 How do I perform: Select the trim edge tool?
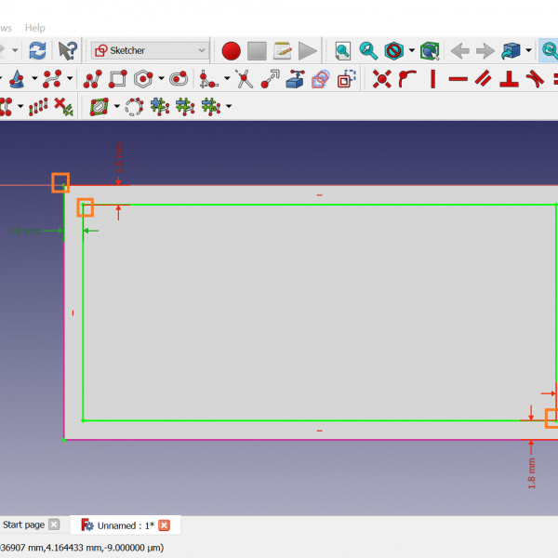pyautogui.click(x=245, y=79)
